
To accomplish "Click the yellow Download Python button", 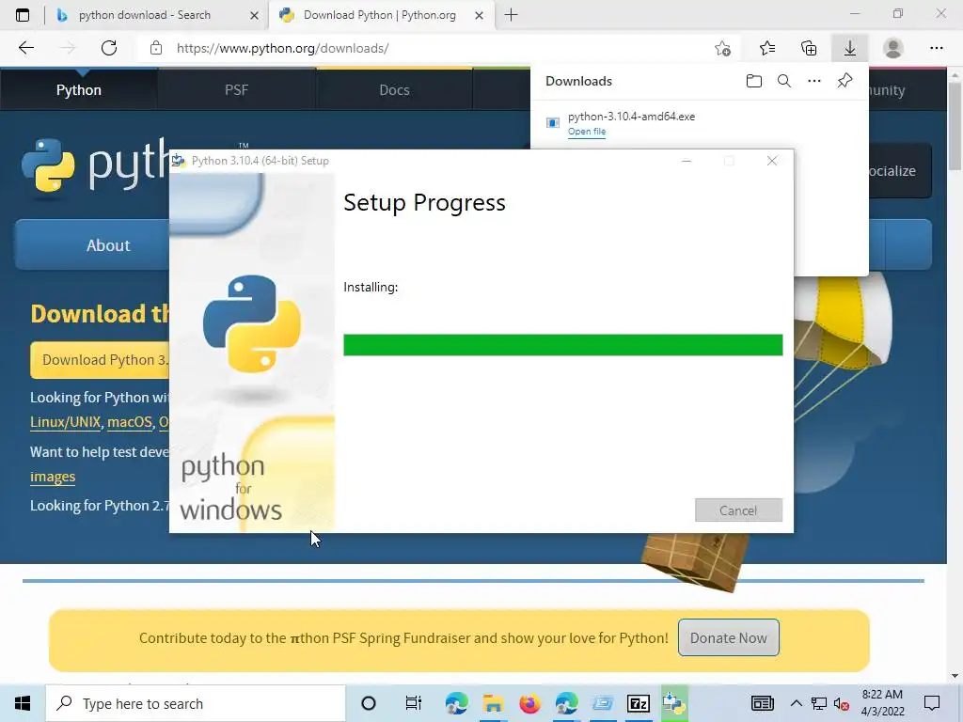I will pos(100,360).
